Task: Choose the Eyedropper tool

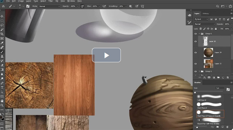Action: tap(2, 43)
